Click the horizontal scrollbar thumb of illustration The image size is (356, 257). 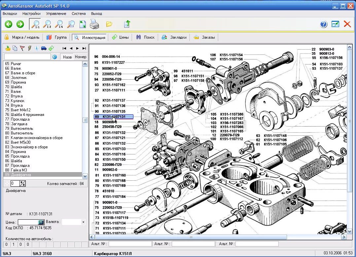pyautogui.click(x=191, y=237)
